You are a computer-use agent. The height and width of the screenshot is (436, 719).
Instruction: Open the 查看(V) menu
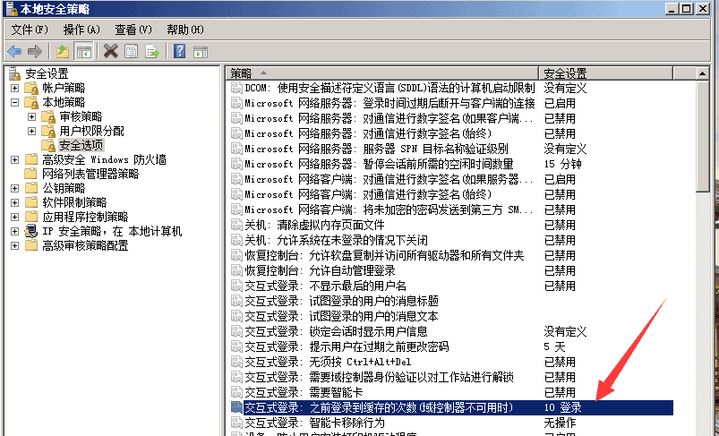pyautogui.click(x=133, y=30)
